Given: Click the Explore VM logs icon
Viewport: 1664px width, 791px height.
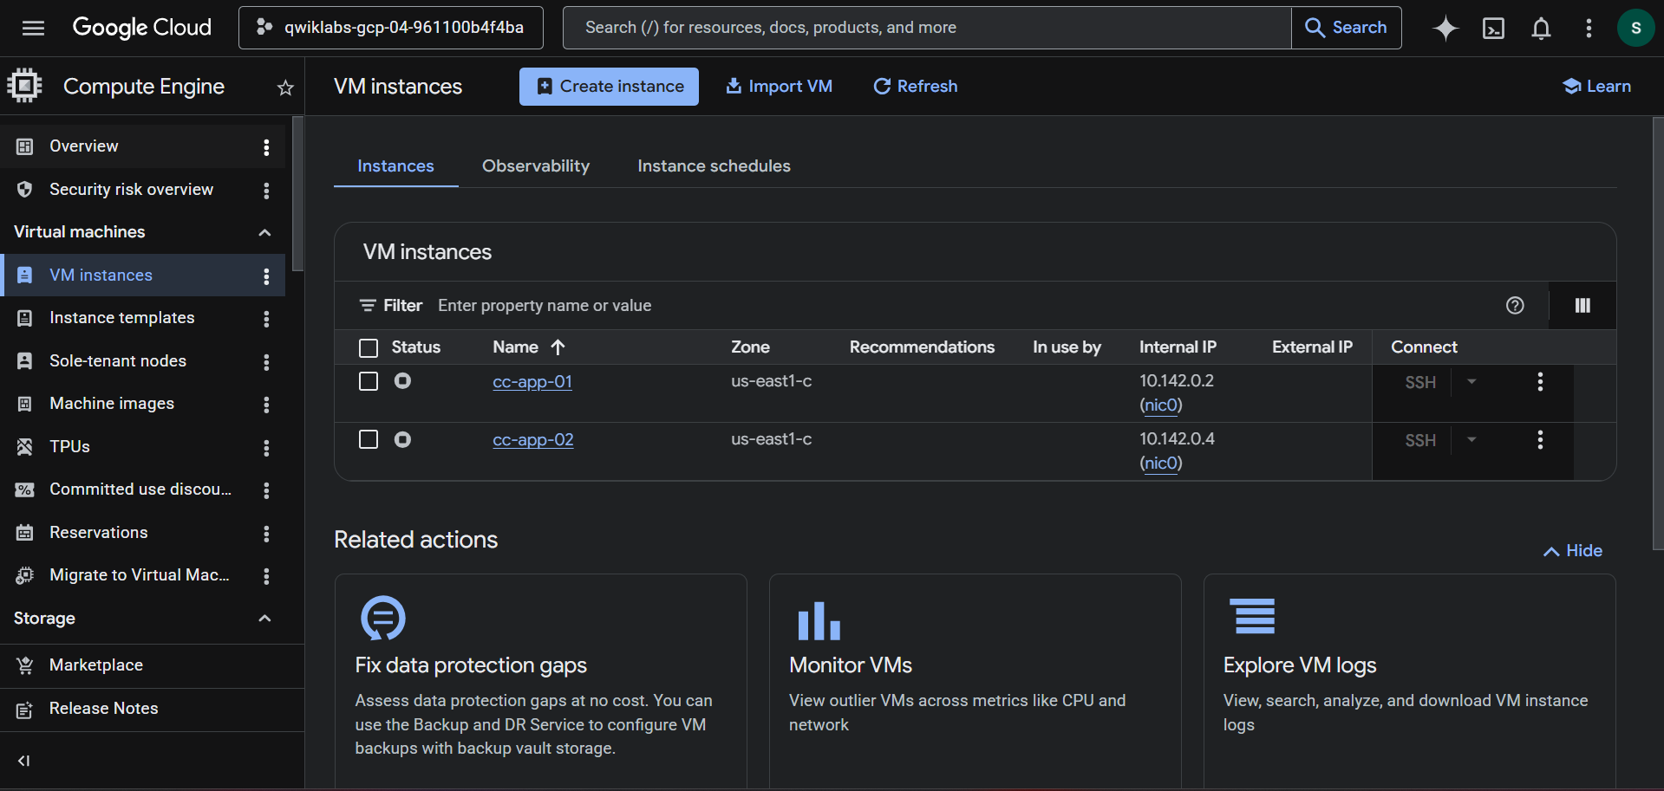Looking at the screenshot, I should (x=1254, y=616).
